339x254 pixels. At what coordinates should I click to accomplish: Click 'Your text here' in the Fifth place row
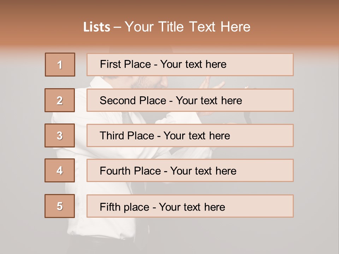tap(192, 207)
